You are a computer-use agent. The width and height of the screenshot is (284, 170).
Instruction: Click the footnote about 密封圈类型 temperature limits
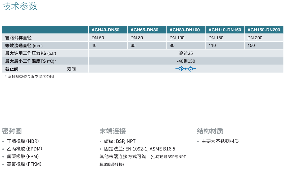[x=29, y=77]
